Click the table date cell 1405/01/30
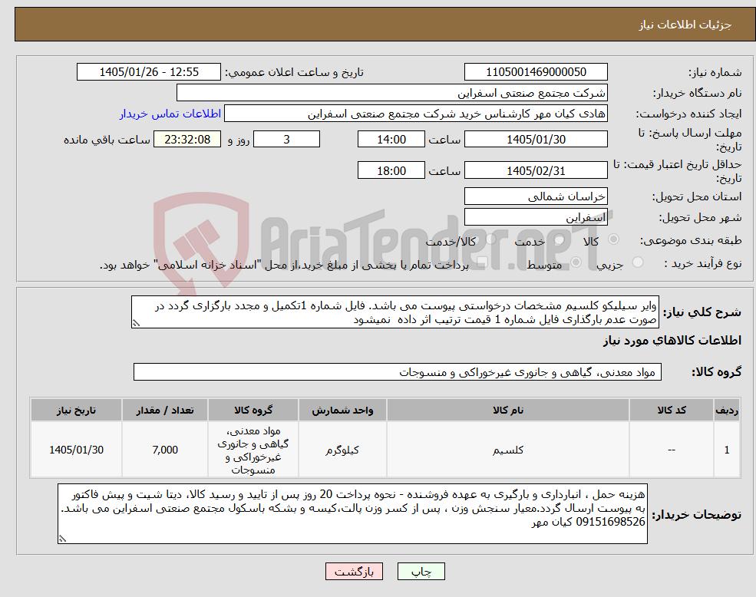The width and height of the screenshot is (756, 597). pos(76,450)
